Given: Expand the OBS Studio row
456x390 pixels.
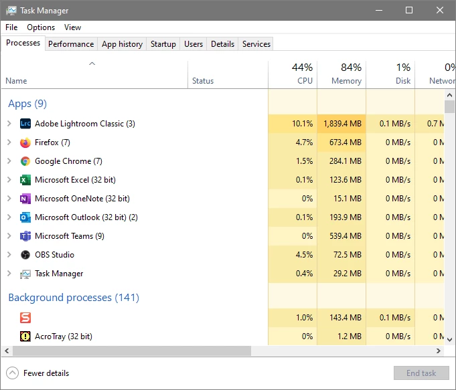Looking at the screenshot, I should point(9,255).
